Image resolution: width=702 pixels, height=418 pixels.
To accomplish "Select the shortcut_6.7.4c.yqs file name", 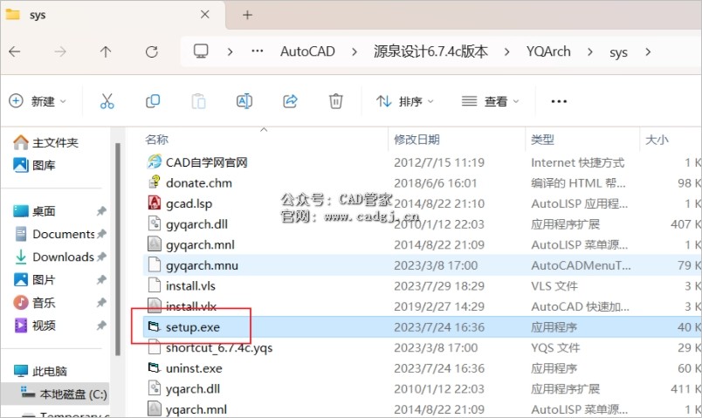I will (219, 347).
